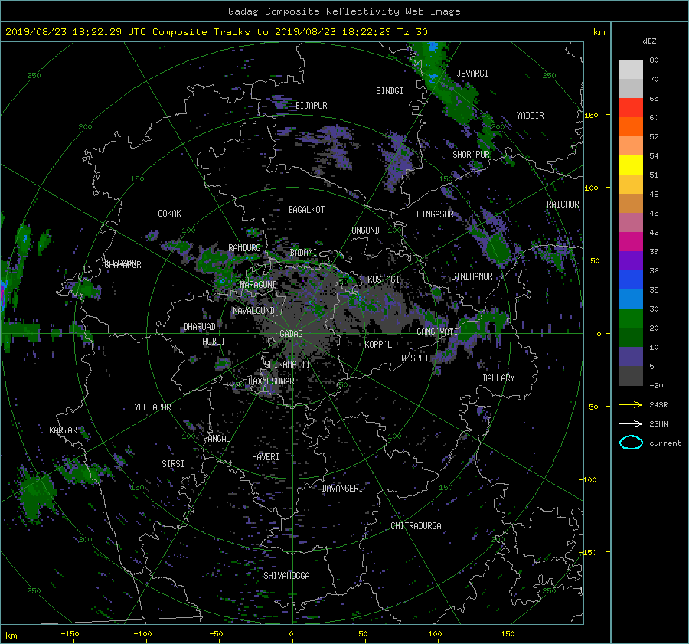Click the SHIVAMOGGA city label
Screen dimensions: 689x644
(286, 576)
